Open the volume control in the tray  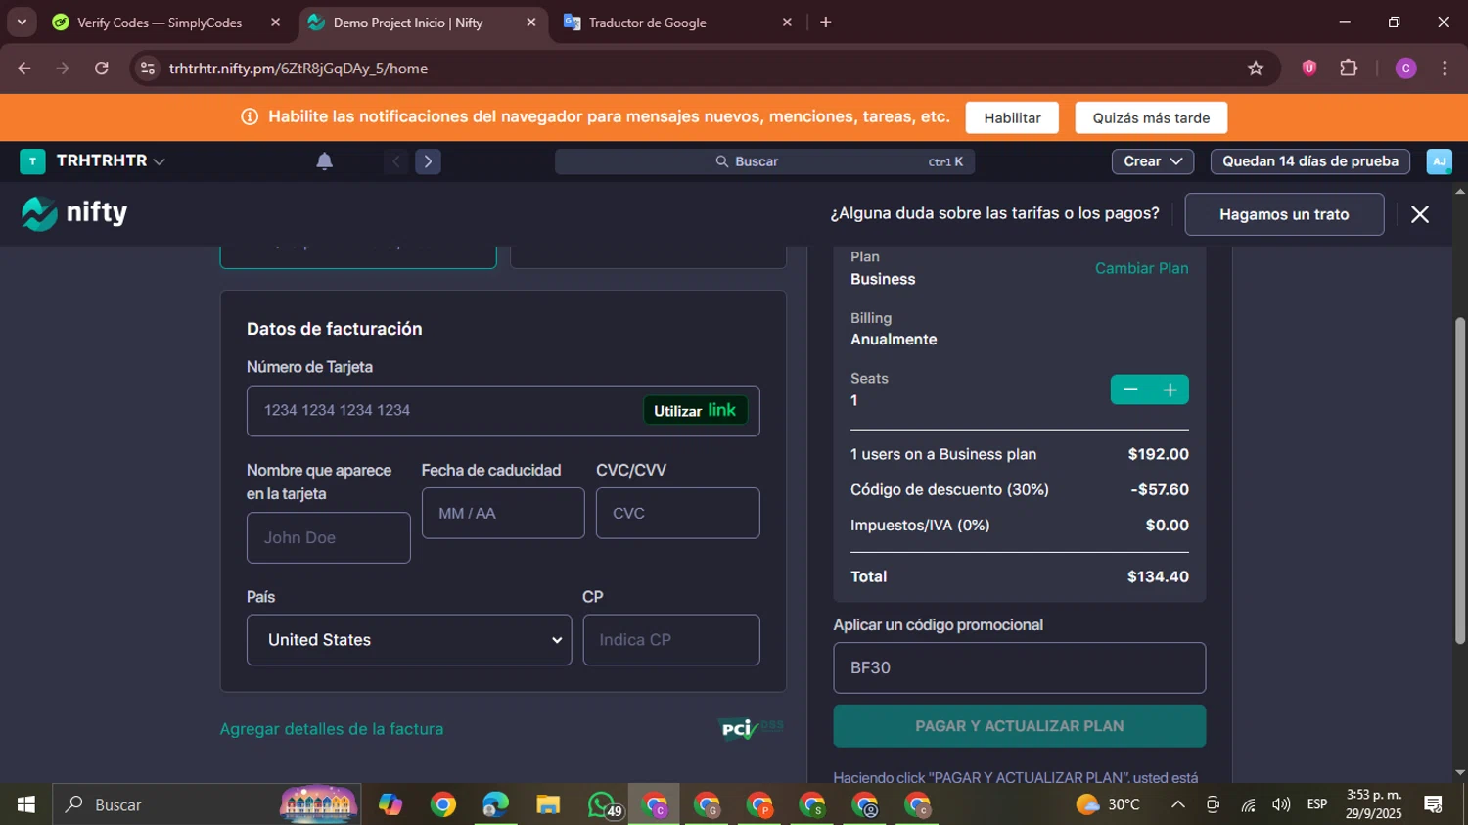coord(1281,804)
